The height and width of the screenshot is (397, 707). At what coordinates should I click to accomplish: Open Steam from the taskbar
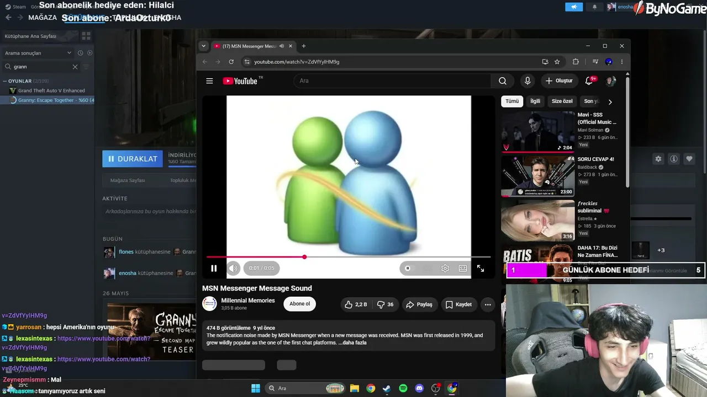(387, 388)
